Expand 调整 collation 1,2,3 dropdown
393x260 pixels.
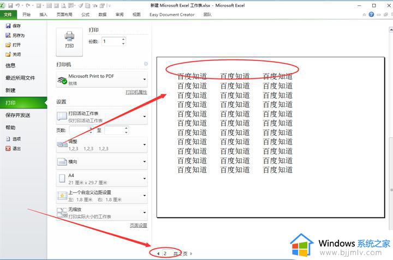tap(102, 145)
